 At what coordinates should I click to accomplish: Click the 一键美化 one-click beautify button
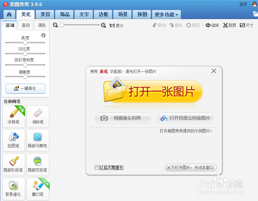tap(26, 89)
